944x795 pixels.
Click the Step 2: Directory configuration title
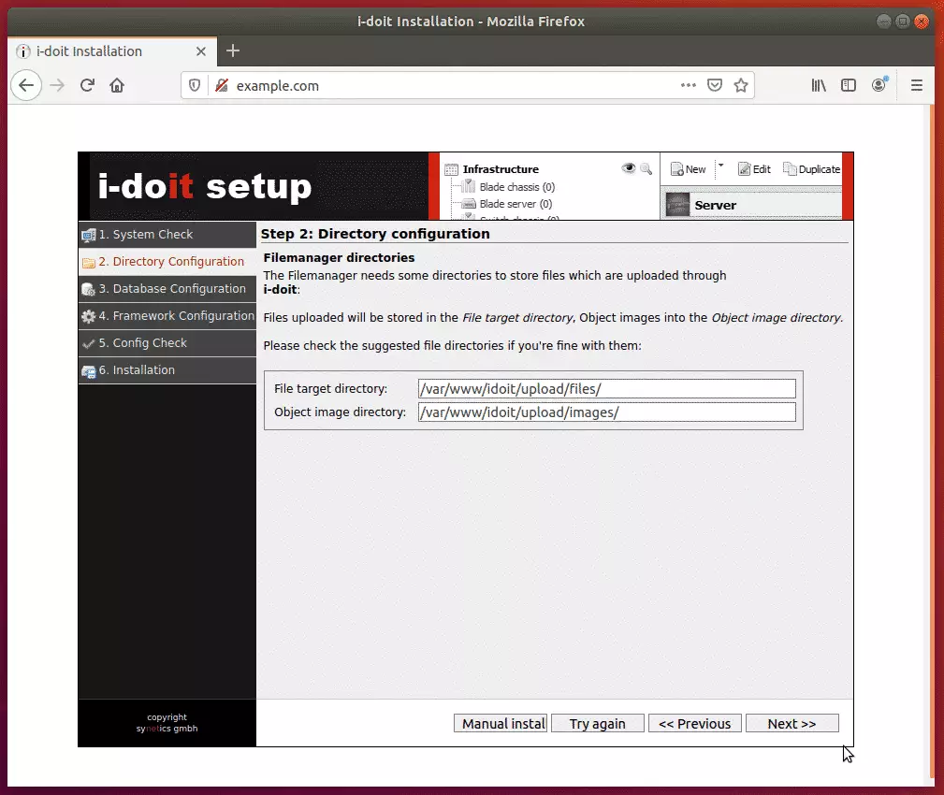375,234
